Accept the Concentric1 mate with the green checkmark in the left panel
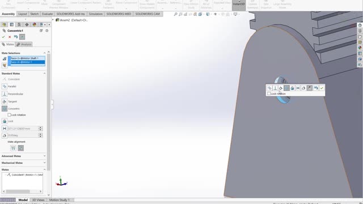363x204 pixels. point(3,37)
